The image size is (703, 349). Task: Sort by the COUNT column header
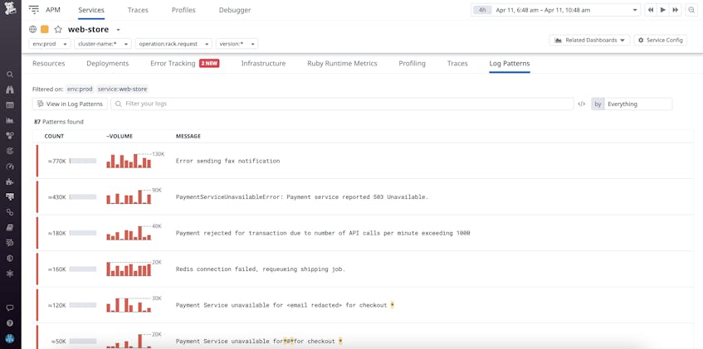(x=54, y=136)
